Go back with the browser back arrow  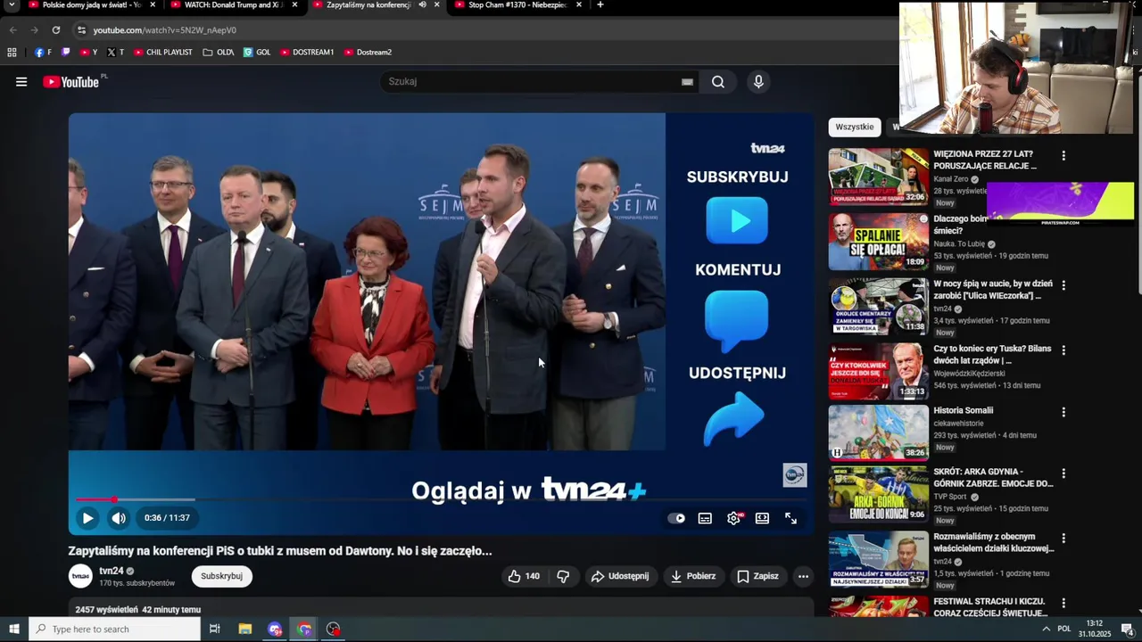(x=12, y=30)
